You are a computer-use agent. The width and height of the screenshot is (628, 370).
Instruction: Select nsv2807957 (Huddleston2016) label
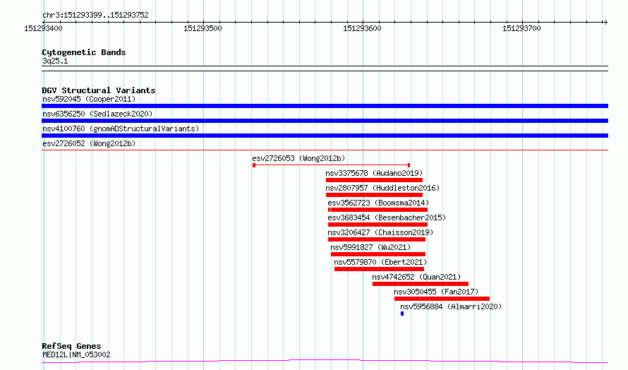pos(382,188)
